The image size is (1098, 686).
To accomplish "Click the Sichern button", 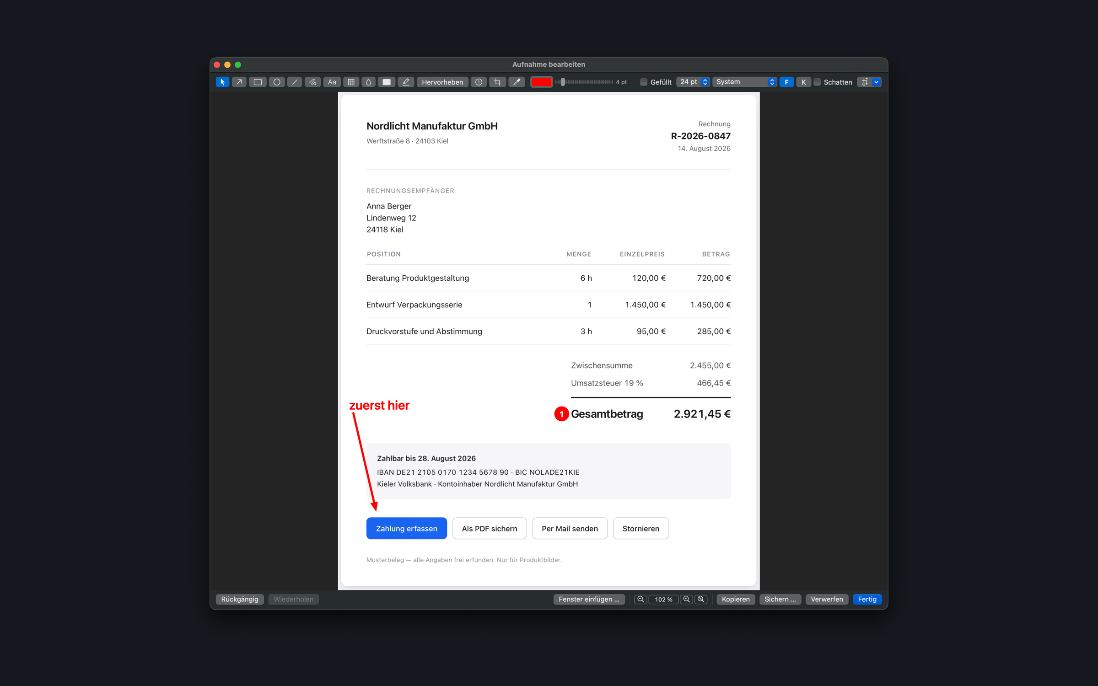I will point(780,599).
